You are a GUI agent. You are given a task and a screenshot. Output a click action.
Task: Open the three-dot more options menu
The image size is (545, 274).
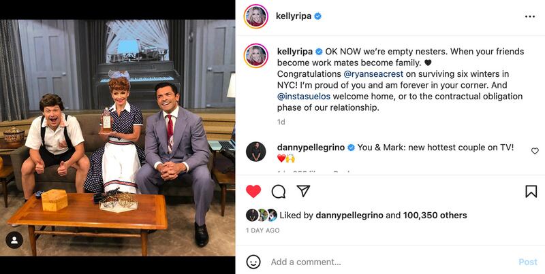[x=530, y=16]
